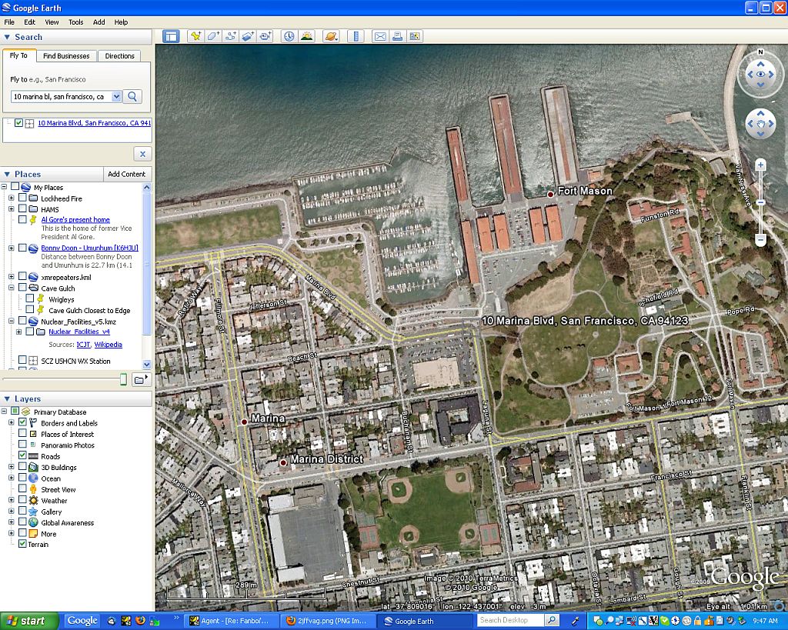Image resolution: width=788 pixels, height=630 pixels.
Task: Toggle the sunlight across landscape tool
Action: pos(306,36)
